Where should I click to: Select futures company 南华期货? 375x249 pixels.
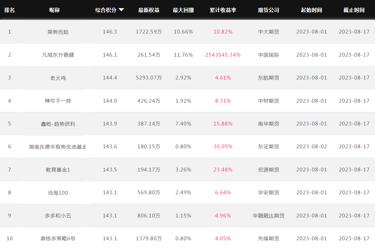269,124
